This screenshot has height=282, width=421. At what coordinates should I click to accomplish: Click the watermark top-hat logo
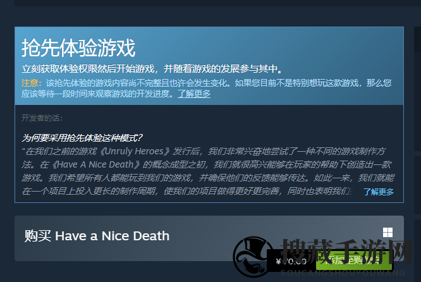pyautogui.click(x=251, y=257)
